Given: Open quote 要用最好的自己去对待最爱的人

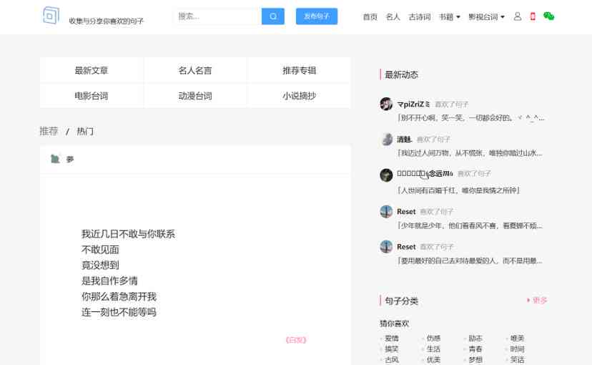Looking at the screenshot, I should click(x=470, y=261).
